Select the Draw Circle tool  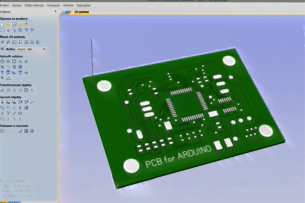(x=2, y=61)
